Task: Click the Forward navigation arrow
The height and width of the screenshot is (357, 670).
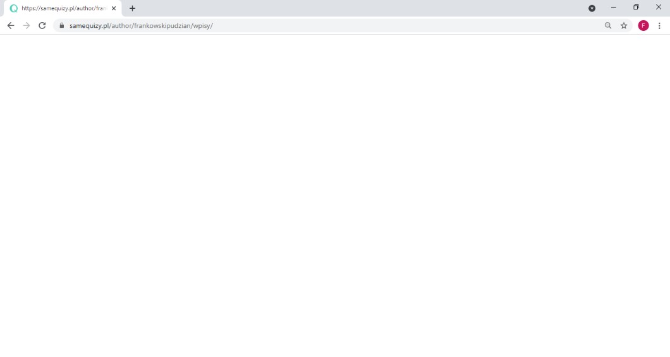Action: click(x=26, y=25)
